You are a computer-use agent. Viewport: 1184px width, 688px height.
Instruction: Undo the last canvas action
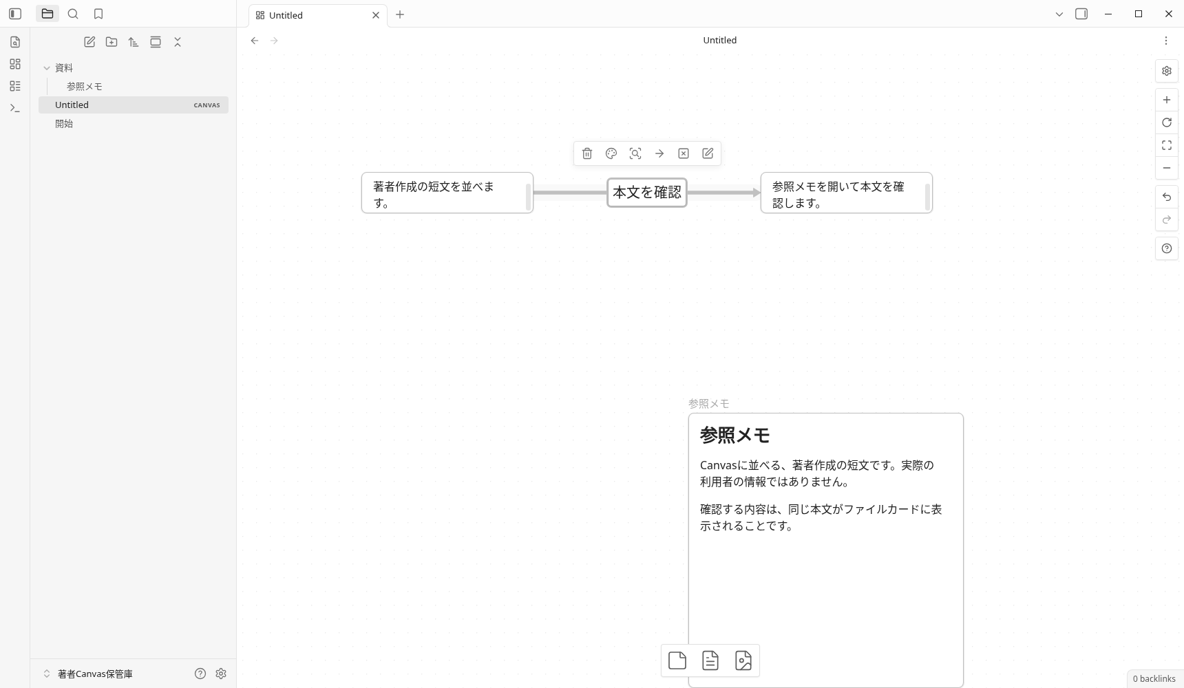[x=1167, y=197]
